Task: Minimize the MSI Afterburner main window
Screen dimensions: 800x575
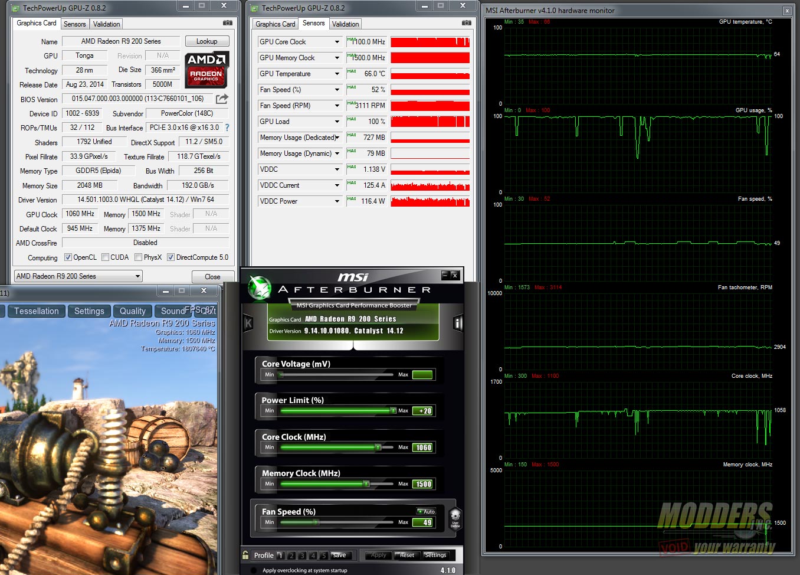Action: point(445,275)
